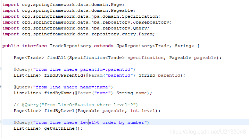Click 'Page<Trade>' return type of findAll
Viewport: 249px width, 138px height.
[29, 58]
